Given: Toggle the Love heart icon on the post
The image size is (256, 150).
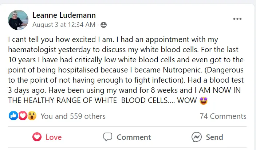Looking at the screenshot, I should click(x=37, y=137).
